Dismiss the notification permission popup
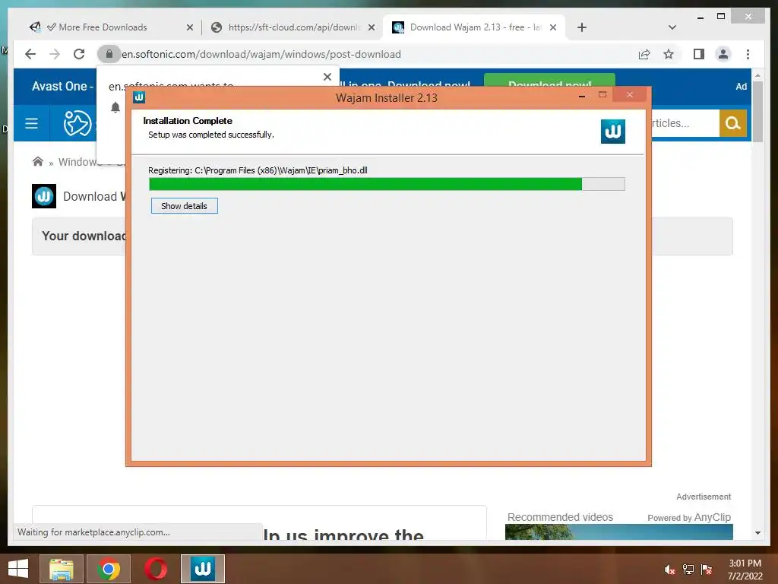This screenshot has height=584, width=778. (327, 77)
